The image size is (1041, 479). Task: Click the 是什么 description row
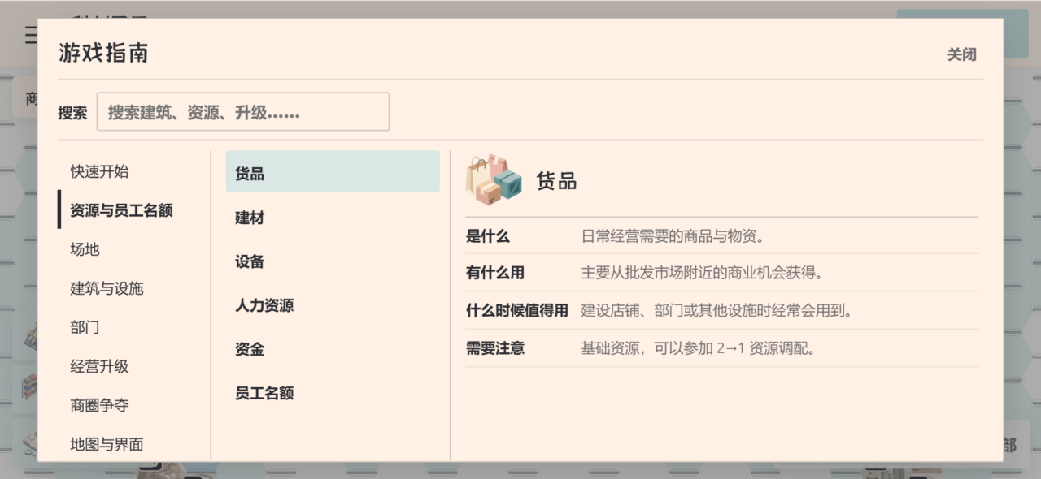pos(722,236)
